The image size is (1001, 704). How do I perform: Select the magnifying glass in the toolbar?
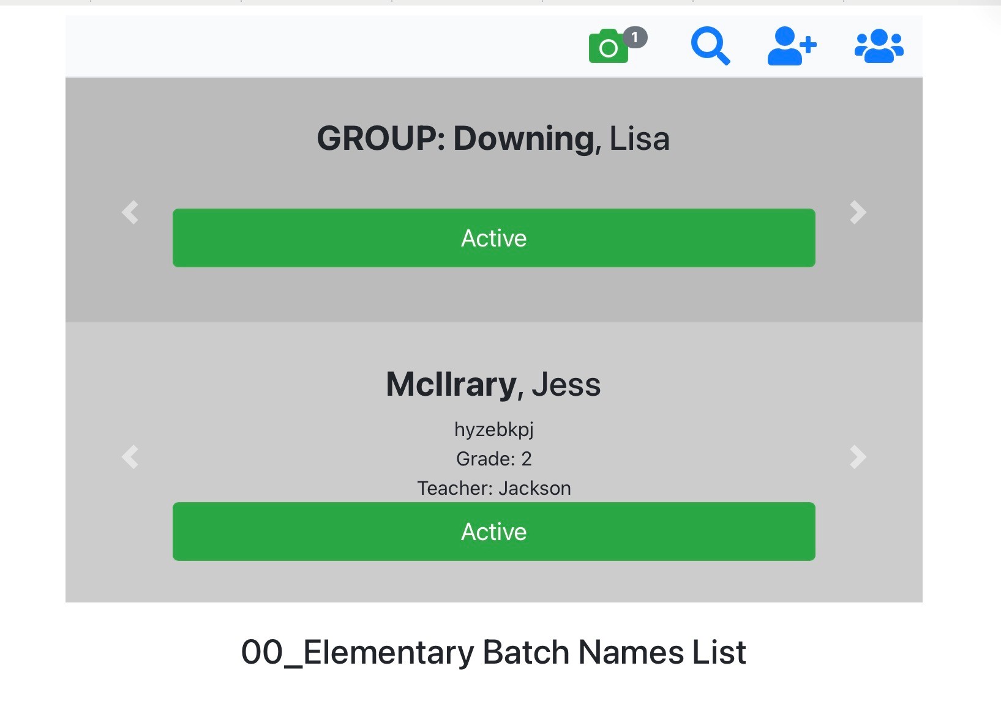pos(711,46)
